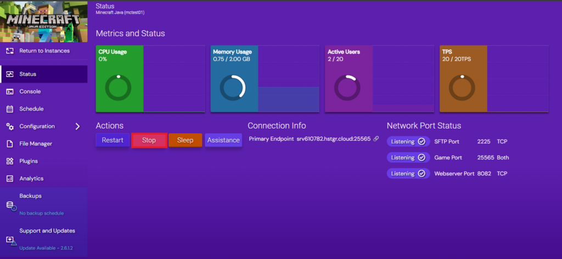This screenshot has width=562, height=259.
Task: Click the SFTP Port Listening badge
Action: (x=408, y=142)
